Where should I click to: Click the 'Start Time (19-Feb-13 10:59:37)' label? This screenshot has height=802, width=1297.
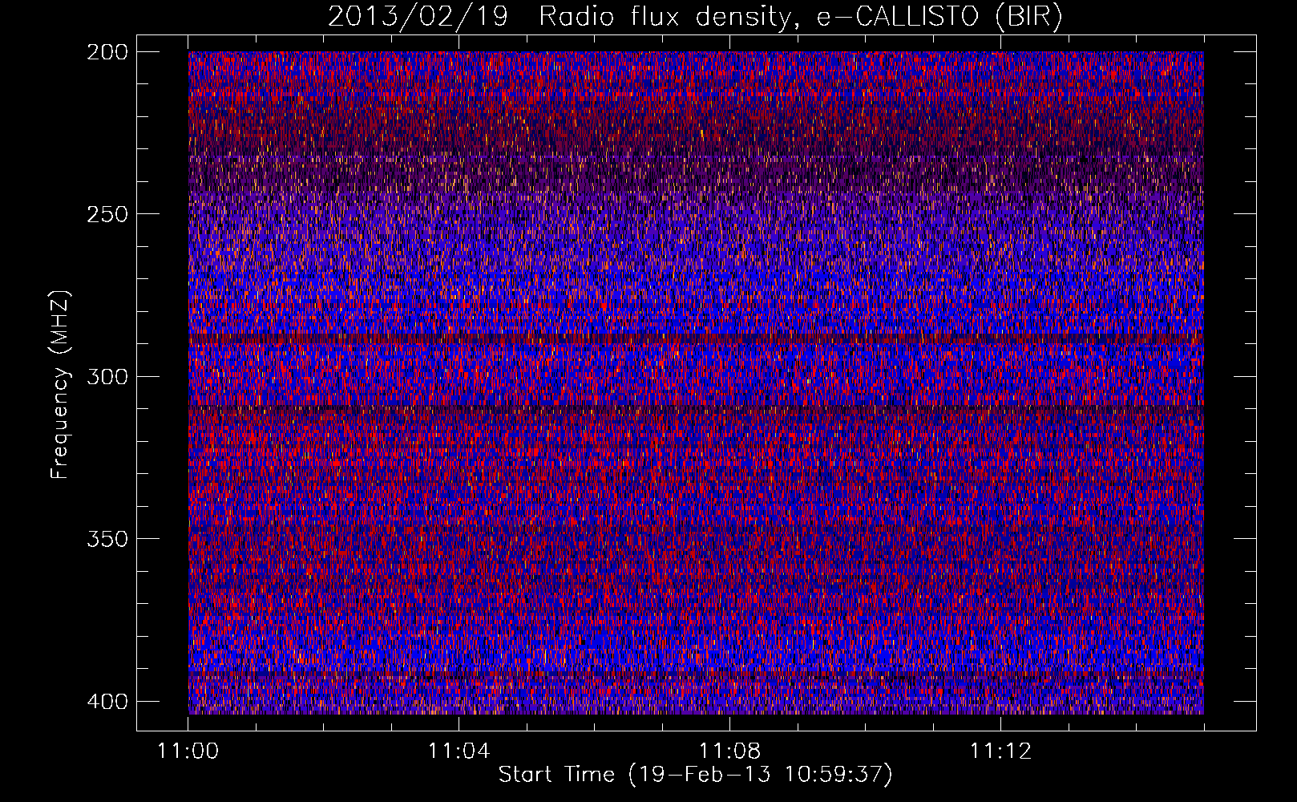click(695, 775)
